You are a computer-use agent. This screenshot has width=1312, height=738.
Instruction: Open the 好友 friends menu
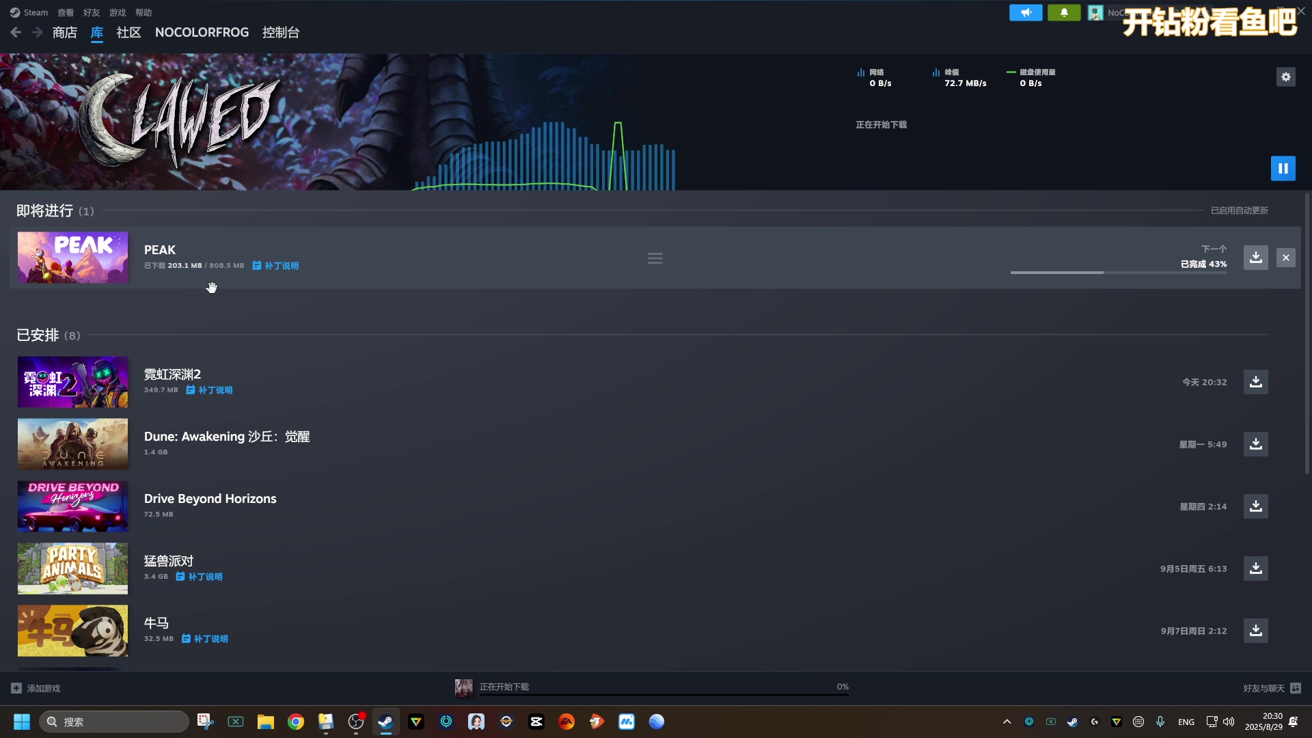pyautogui.click(x=92, y=12)
